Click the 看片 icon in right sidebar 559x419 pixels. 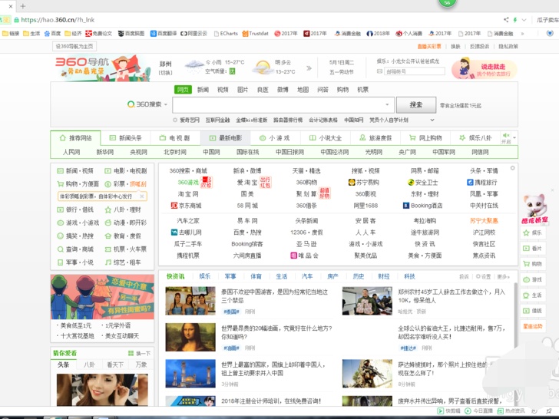533,249
